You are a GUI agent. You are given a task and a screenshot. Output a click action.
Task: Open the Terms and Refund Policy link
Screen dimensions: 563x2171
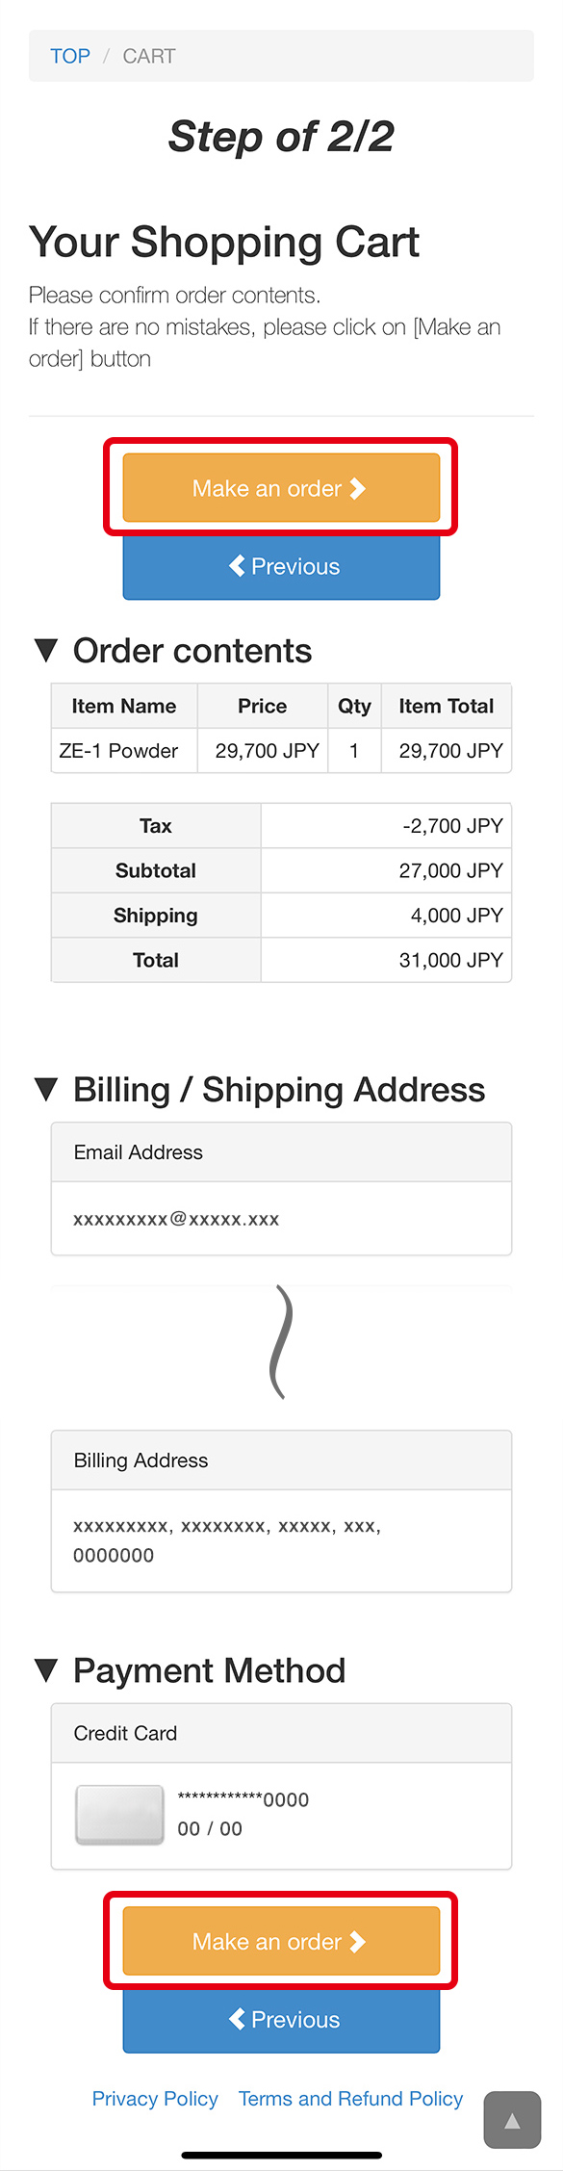[x=351, y=2099]
